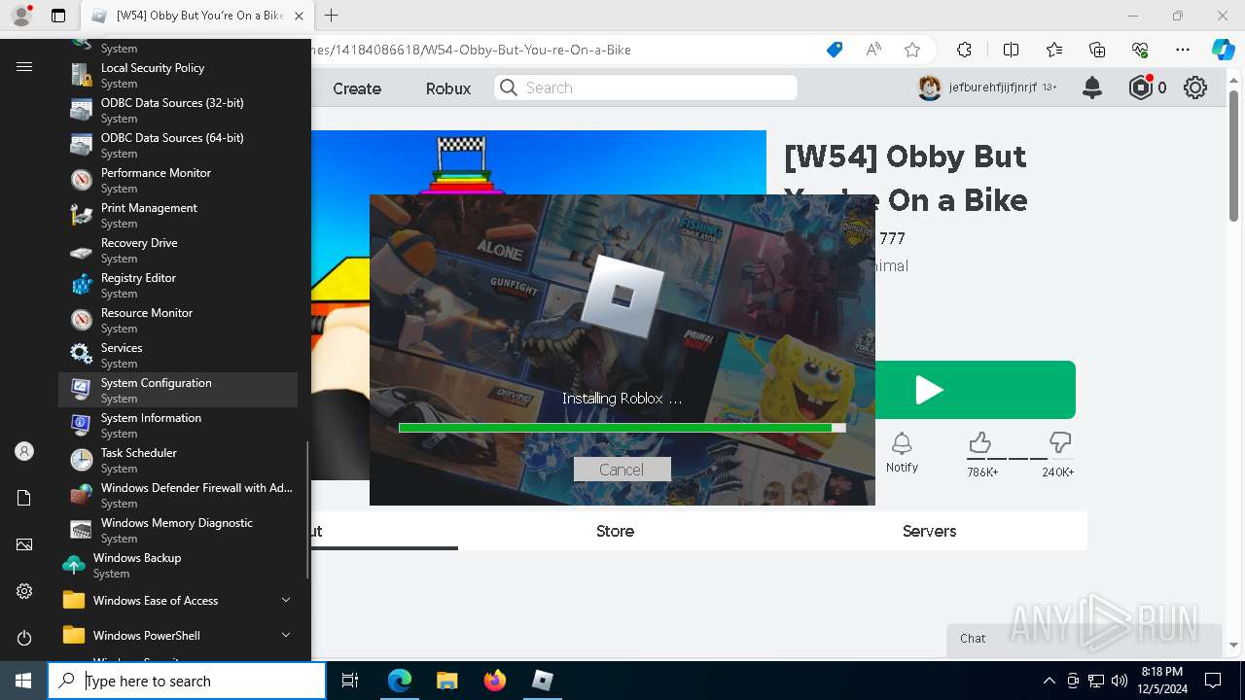Viewport: 1245px width, 700px height.
Task: Open Copilot sidebar
Action: click(x=1224, y=50)
